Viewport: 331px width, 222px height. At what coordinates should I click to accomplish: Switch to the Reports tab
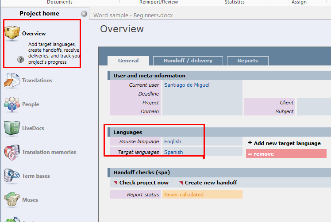point(247,61)
